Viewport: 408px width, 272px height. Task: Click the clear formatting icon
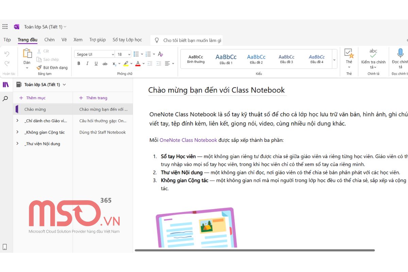(x=160, y=54)
